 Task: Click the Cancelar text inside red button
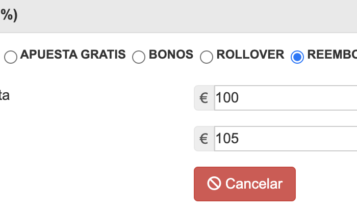(254, 183)
